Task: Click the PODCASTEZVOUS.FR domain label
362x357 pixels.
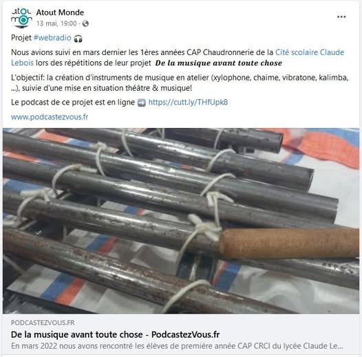Action: click(x=43, y=323)
